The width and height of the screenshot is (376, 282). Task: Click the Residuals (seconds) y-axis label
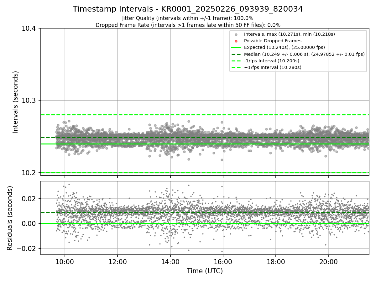(10, 218)
